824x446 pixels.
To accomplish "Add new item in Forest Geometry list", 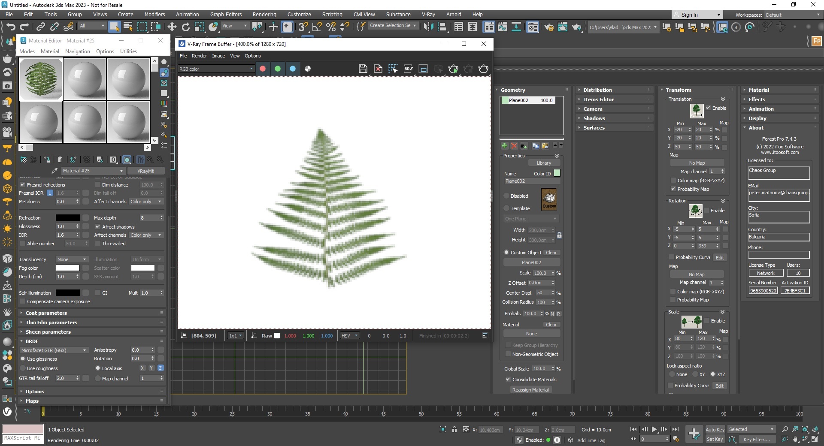I will coord(504,146).
